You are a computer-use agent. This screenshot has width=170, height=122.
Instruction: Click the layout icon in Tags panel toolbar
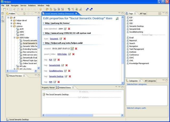(160, 13)
